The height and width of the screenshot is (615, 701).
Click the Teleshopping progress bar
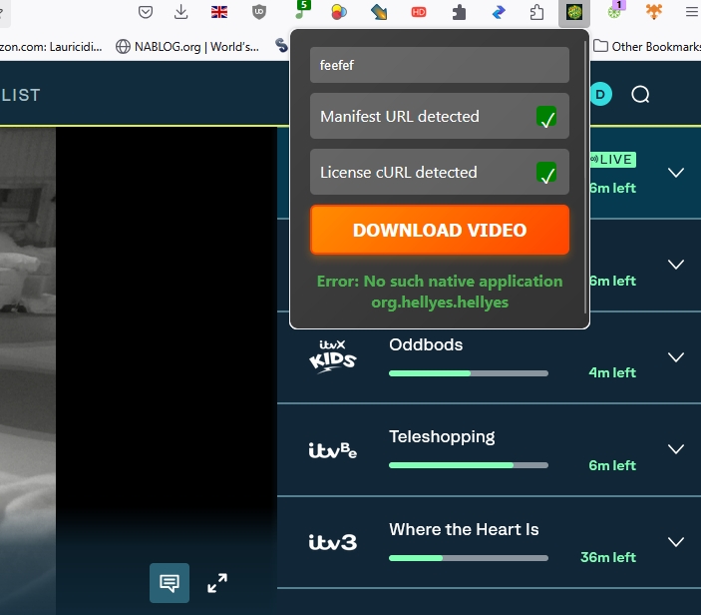pyautogui.click(x=469, y=465)
